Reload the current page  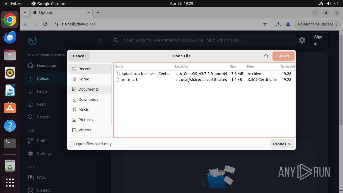coord(45,24)
